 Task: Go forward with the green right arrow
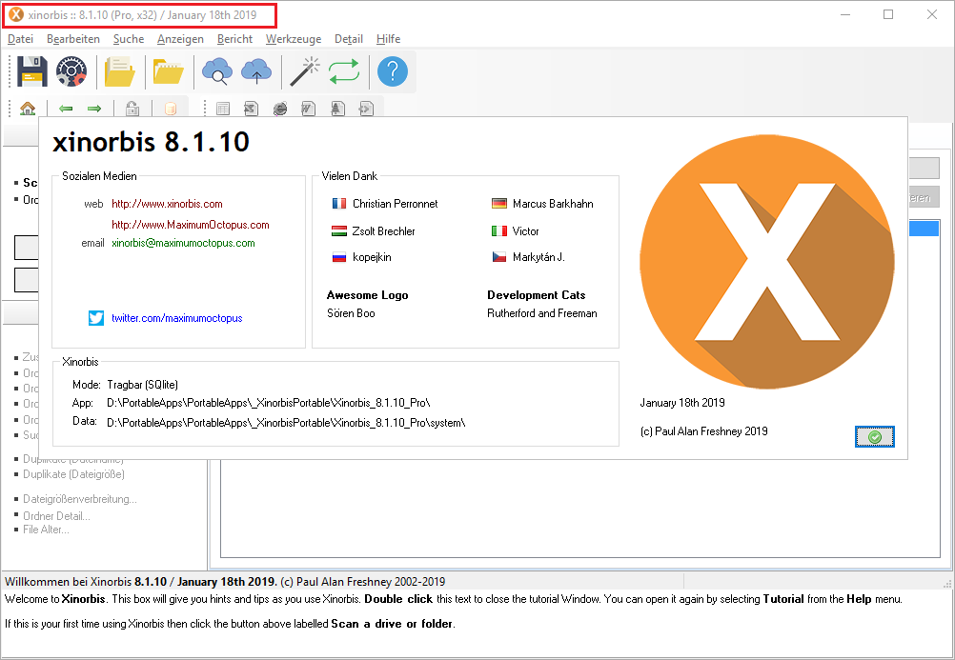coord(94,109)
